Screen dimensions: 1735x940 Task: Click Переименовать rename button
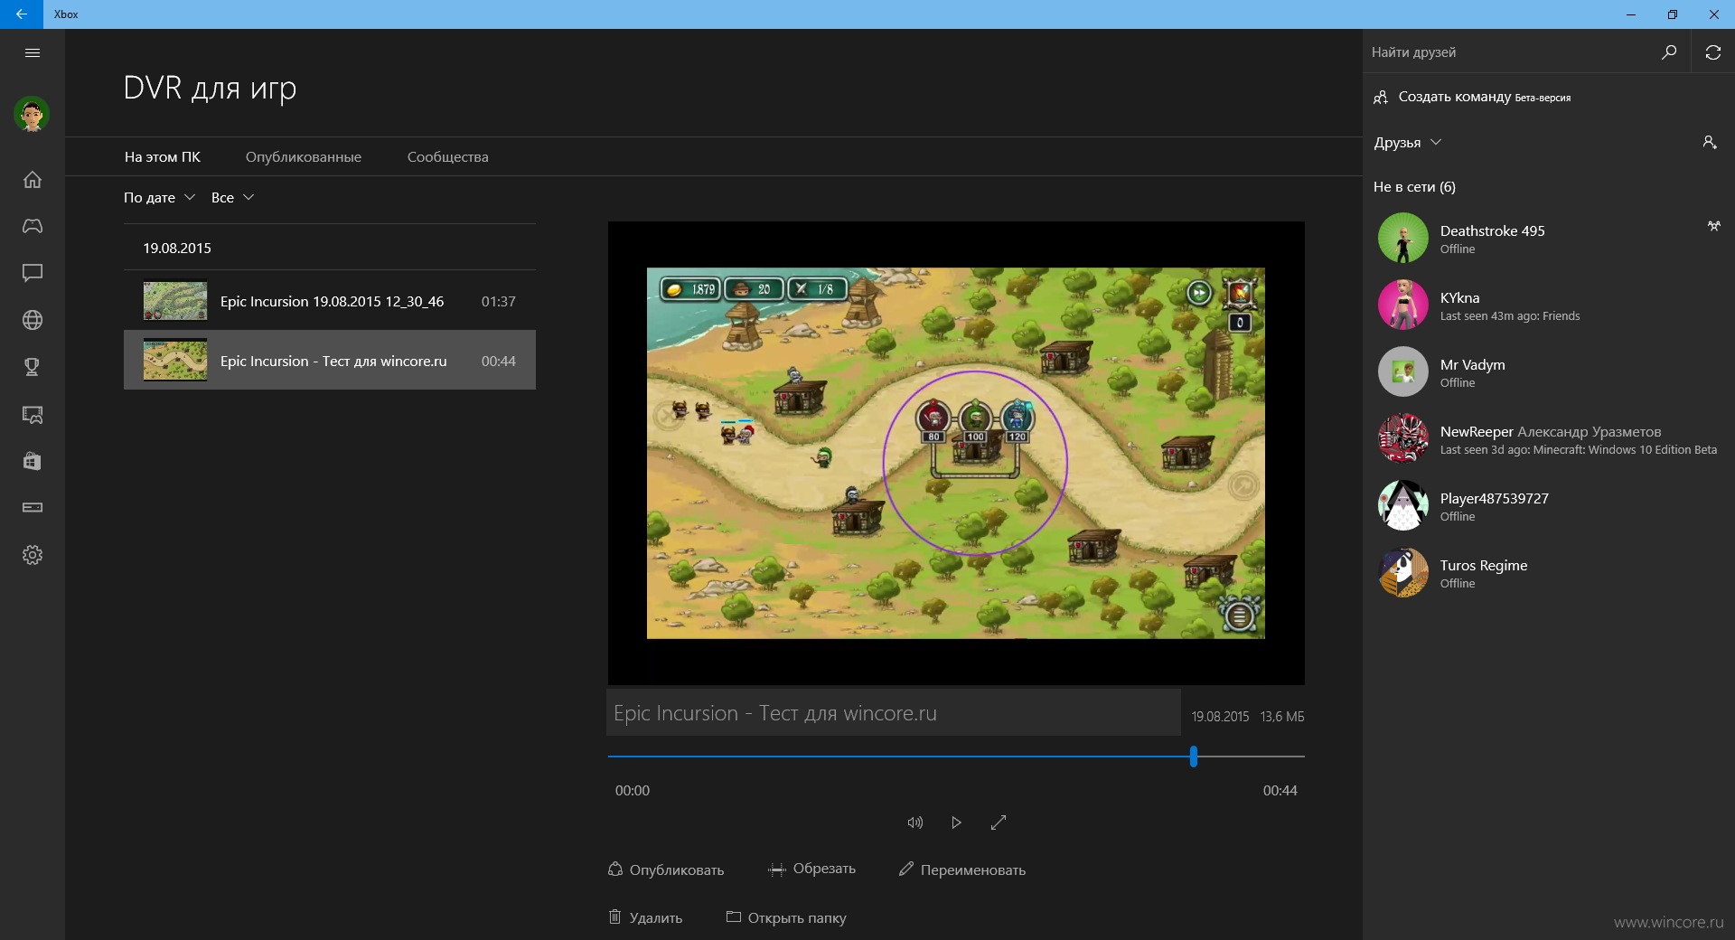962,869
